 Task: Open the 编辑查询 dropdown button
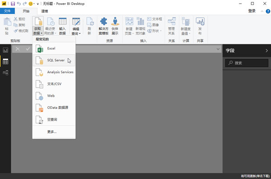[x=76, y=26]
